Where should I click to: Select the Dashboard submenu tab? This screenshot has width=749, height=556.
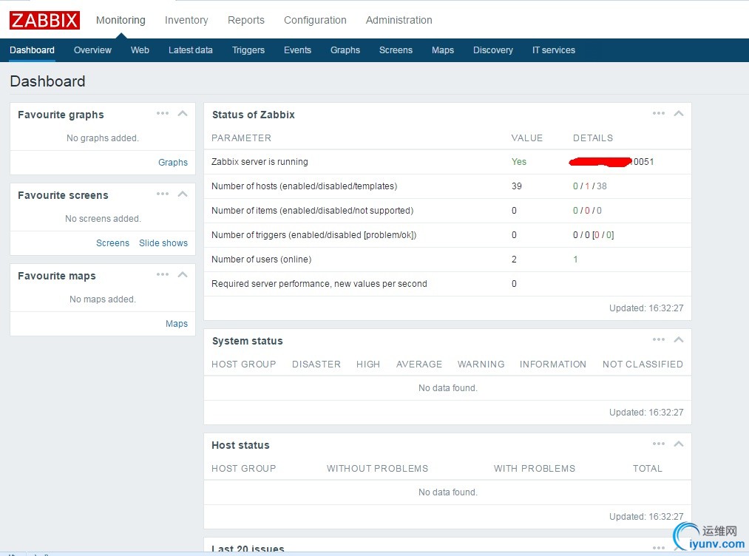point(32,50)
